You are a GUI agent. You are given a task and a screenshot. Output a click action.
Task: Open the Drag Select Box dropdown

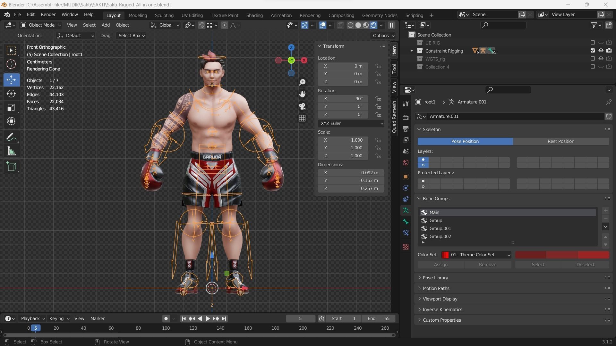pyautogui.click(x=132, y=36)
